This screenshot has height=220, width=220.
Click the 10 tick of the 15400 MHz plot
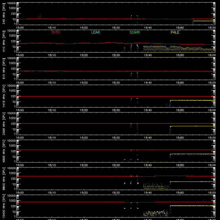pyautogui.click(x=14, y=212)
